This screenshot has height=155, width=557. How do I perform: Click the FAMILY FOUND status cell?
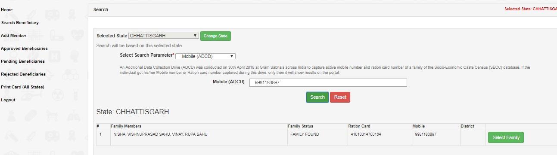click(318, 137)
